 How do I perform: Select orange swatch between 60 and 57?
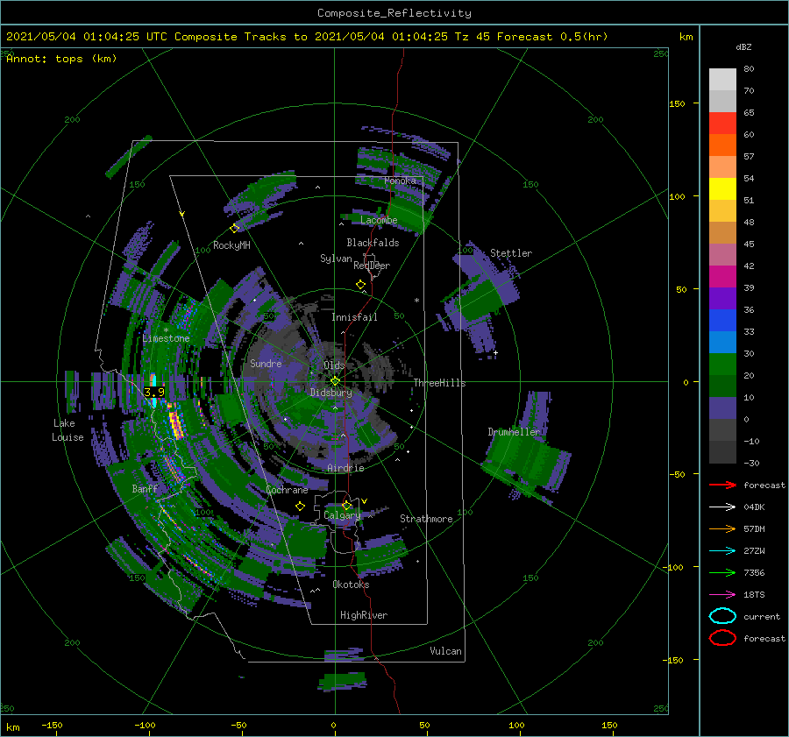[x=722, y=145]
